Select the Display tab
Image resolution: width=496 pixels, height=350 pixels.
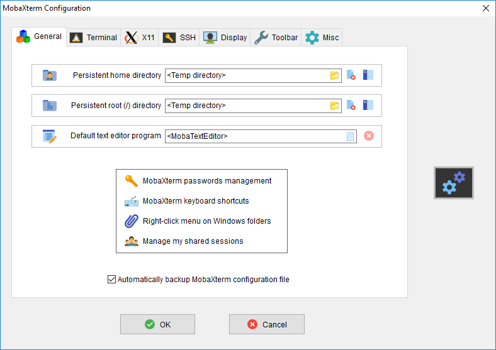[225, 38]
